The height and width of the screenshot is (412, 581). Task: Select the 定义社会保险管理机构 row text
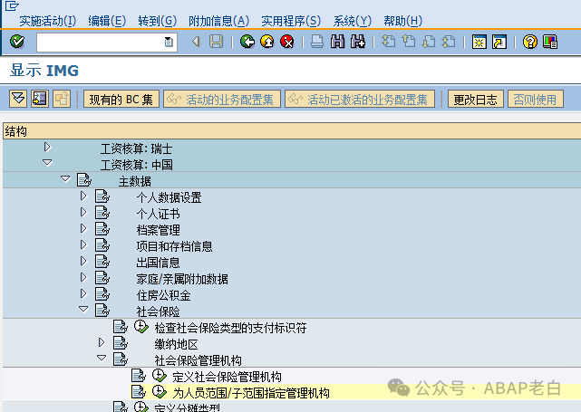click(227, 377)
